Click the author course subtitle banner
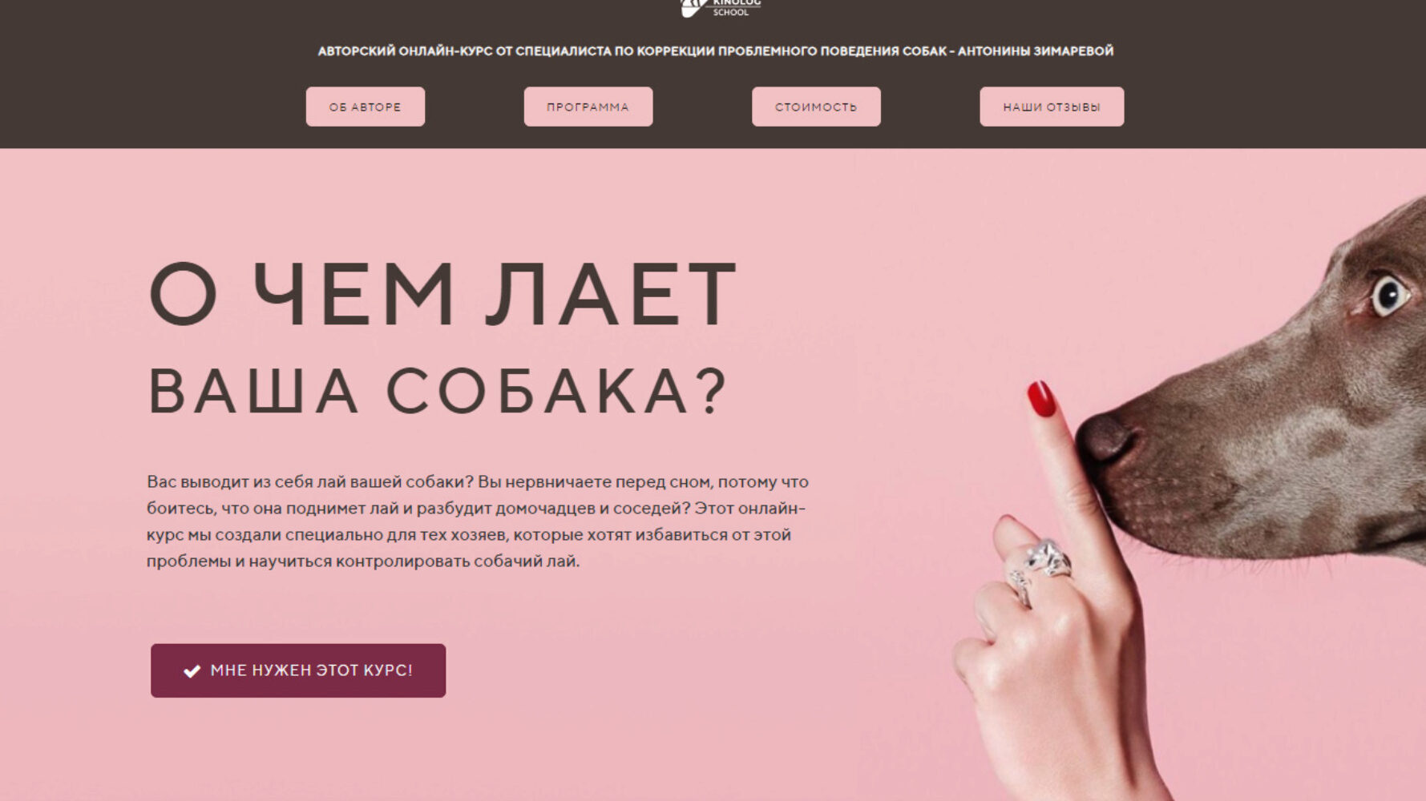This screenshot has height=801, width=1426. tap(715, 51)
